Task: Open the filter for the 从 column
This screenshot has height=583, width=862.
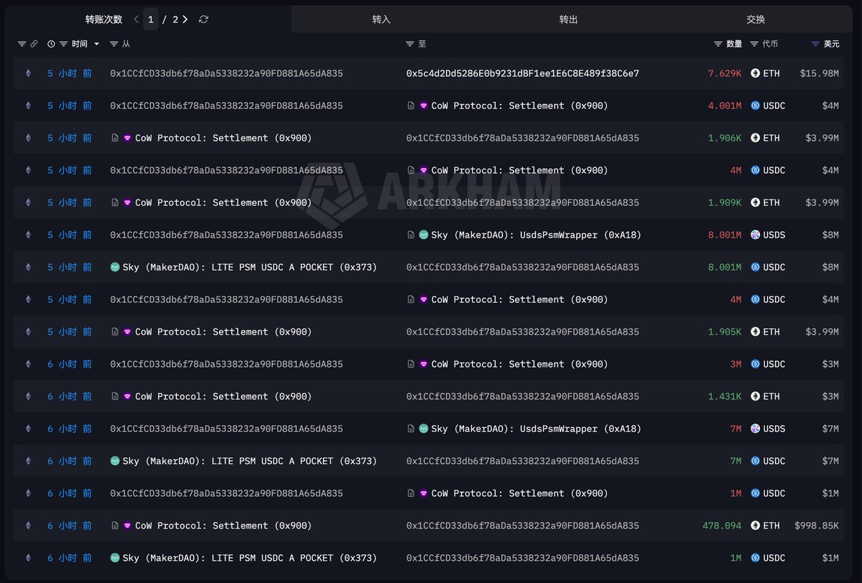Action: pos(114,44)
